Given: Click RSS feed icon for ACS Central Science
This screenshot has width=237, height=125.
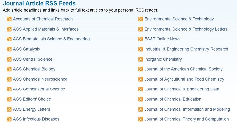Looking at the screenshot, I should [x=9, y=59].
